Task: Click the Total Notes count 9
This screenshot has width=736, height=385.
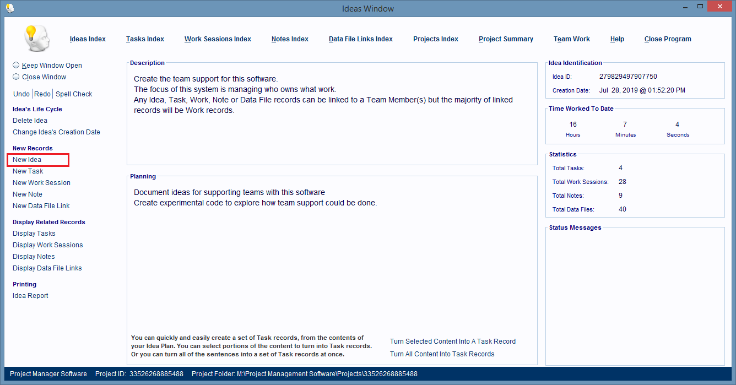Action: tap(621, 196)
